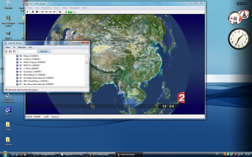This screenshot has width=252, height=157.
Task: Launch Firefox from quick launch bar
Action: 21,154
